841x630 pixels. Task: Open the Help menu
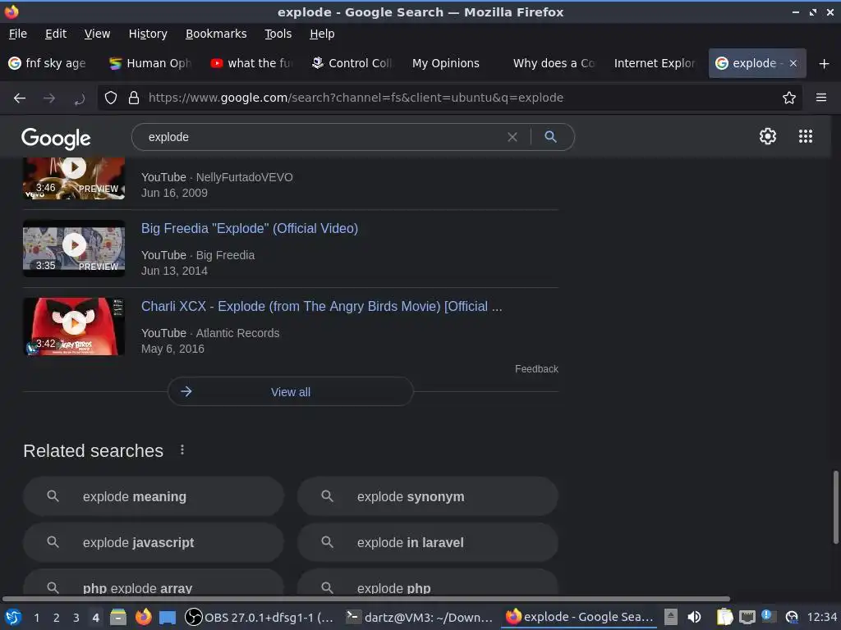click(322, 34)
